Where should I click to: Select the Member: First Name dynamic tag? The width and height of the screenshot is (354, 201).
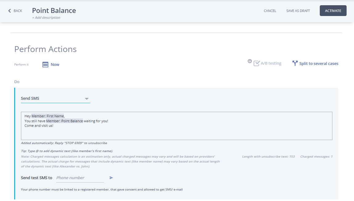click(48, 116)
